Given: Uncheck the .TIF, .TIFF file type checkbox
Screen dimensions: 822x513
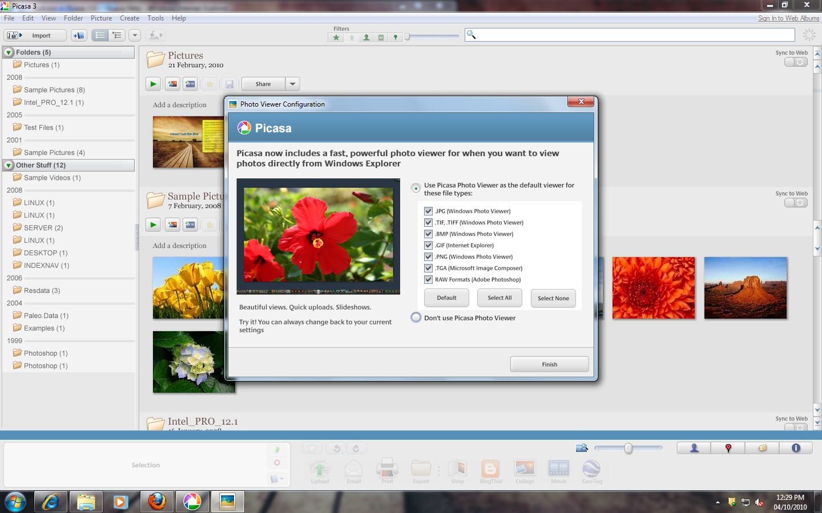Looking at the screenshot, I should [x=428, y=222].
